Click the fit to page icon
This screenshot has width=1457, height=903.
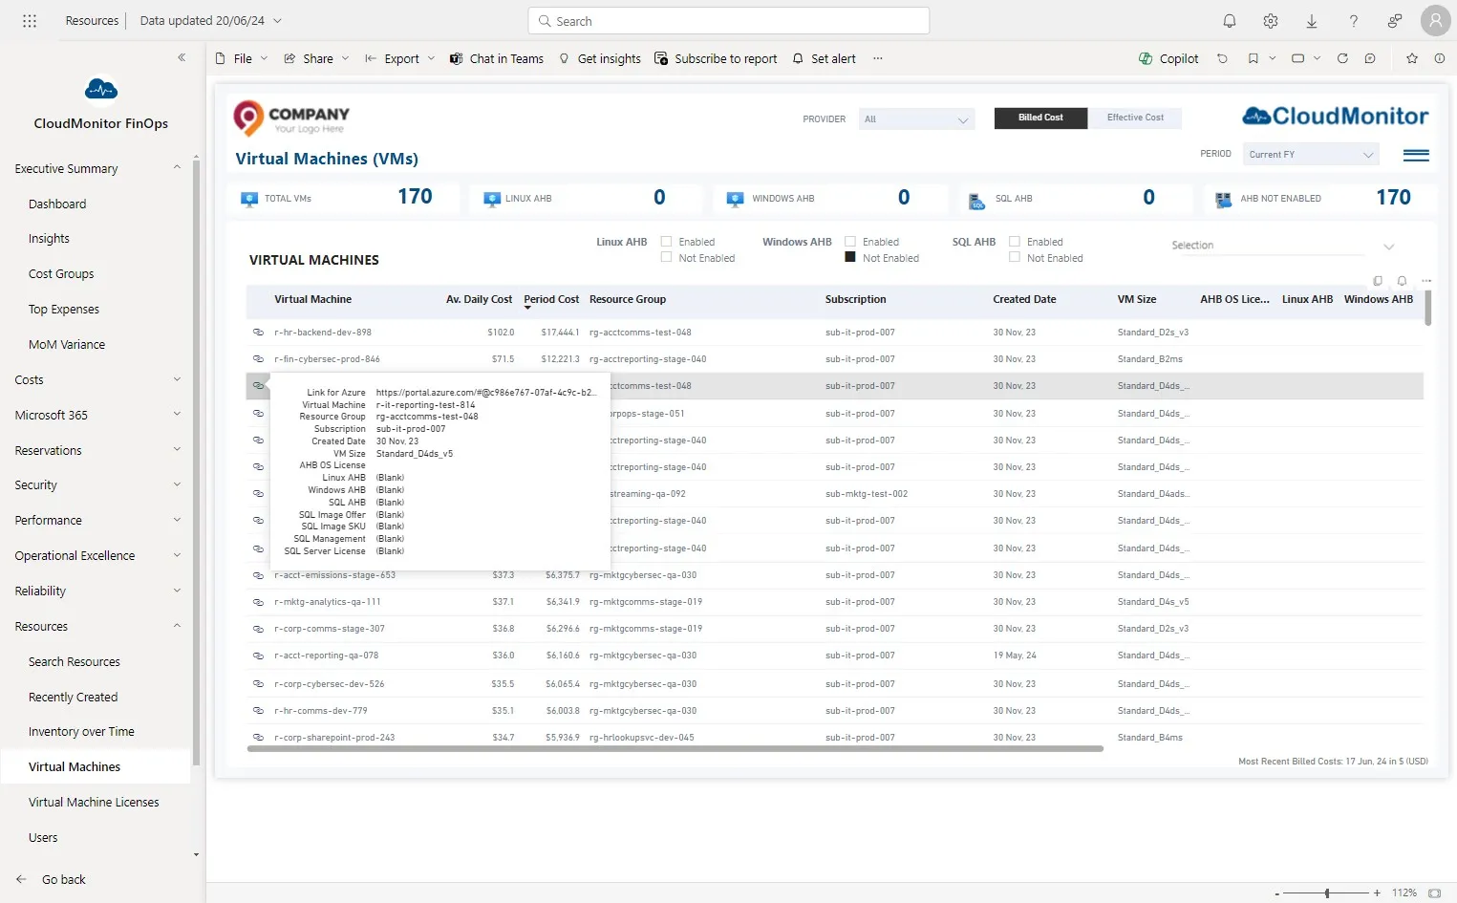[x=1434, y=892]
